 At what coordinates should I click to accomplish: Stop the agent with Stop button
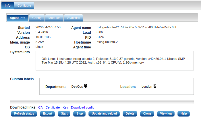(x=80, y=114)
